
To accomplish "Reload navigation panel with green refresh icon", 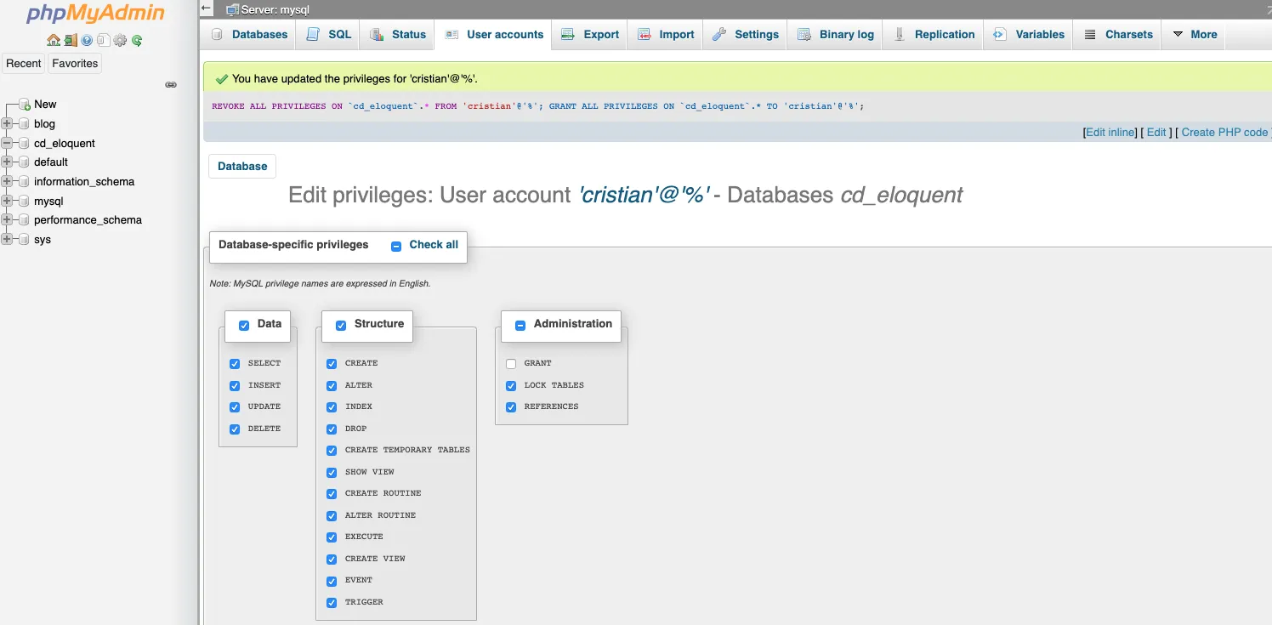I will [137, 40].
